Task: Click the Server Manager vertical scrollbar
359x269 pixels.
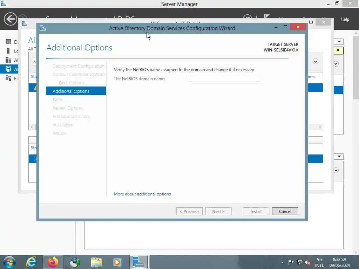Action: (356, 68)
